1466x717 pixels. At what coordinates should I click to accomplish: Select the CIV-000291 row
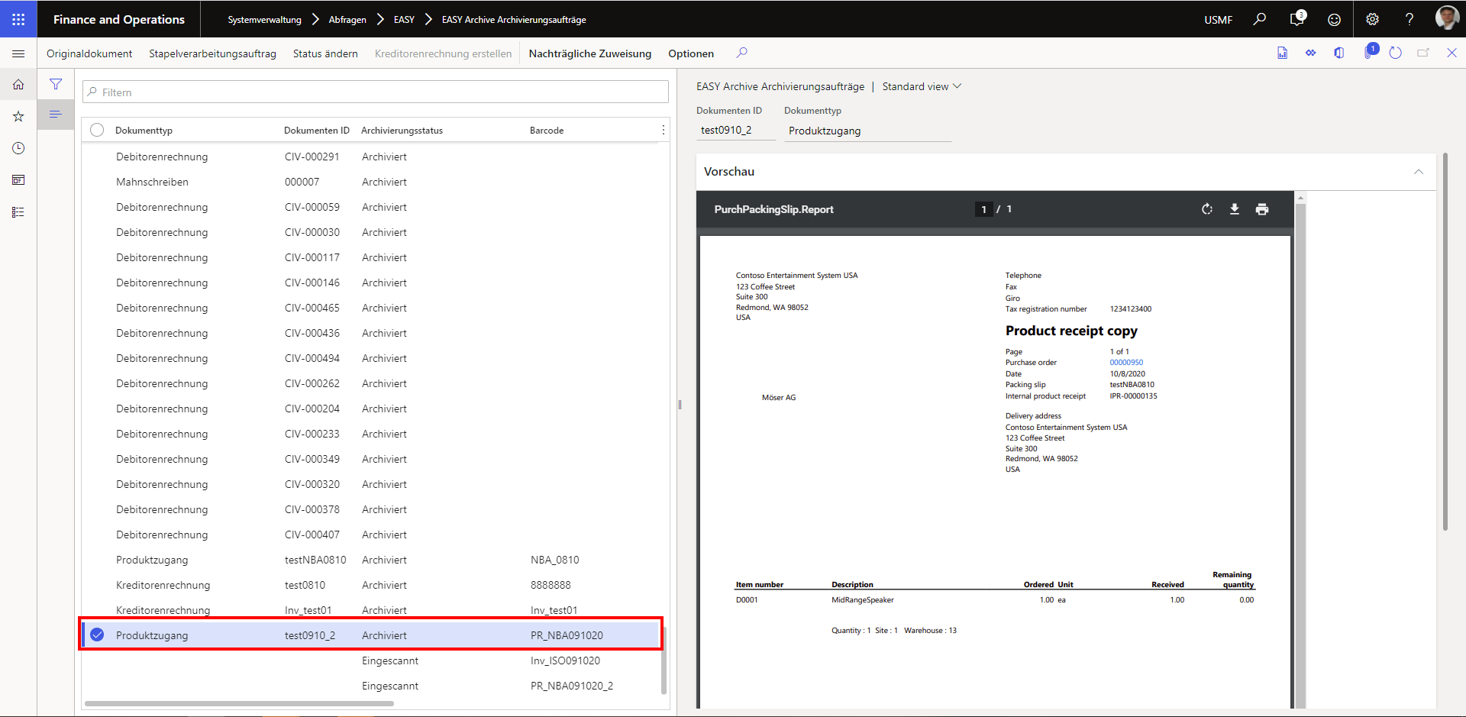tap(370, 157)
